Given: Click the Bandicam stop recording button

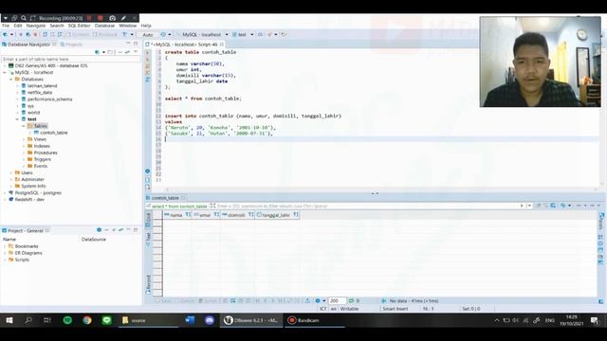Looking at the screenshot, I should coord(101,18).
